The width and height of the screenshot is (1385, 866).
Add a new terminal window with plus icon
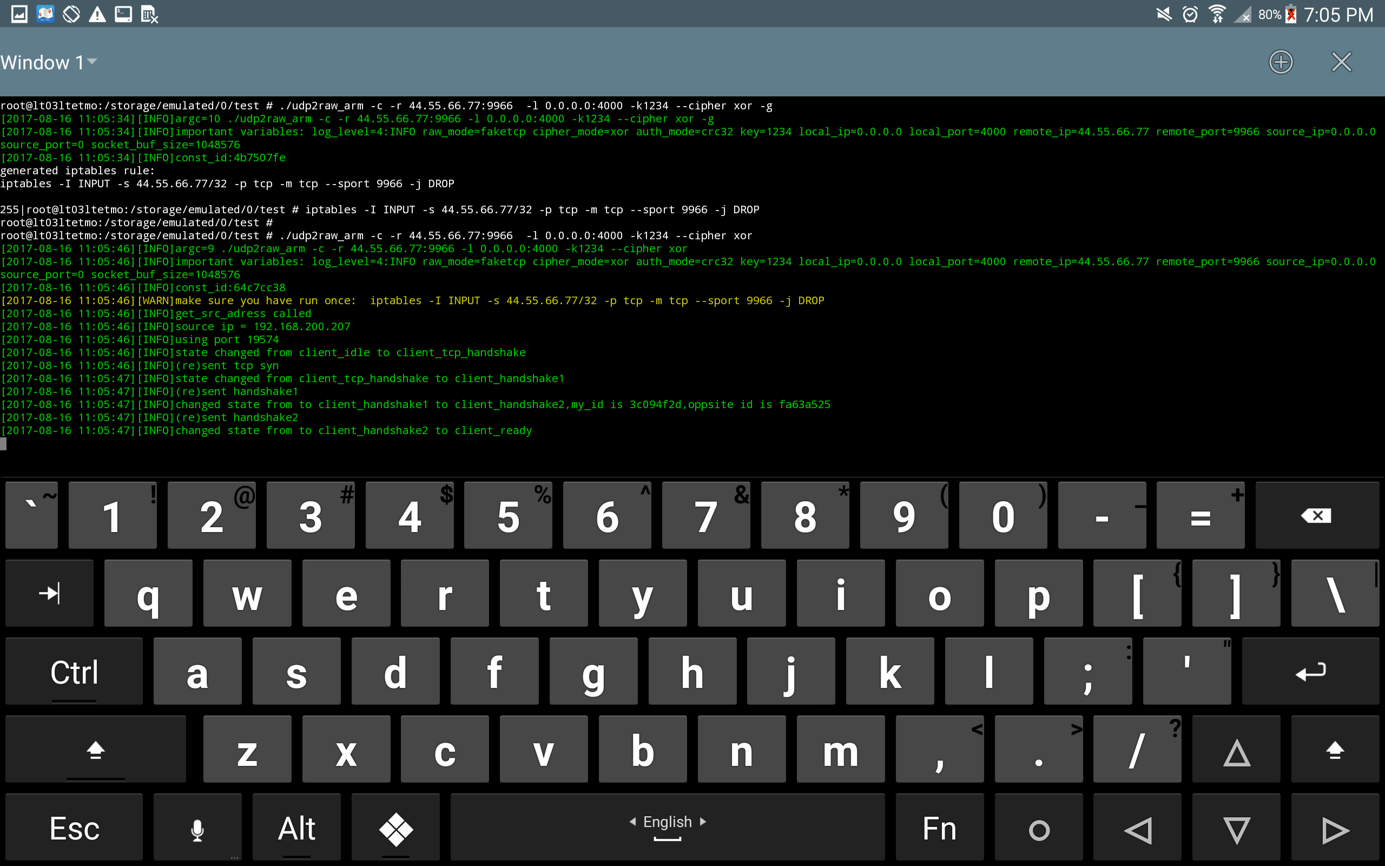[1280, 62]
